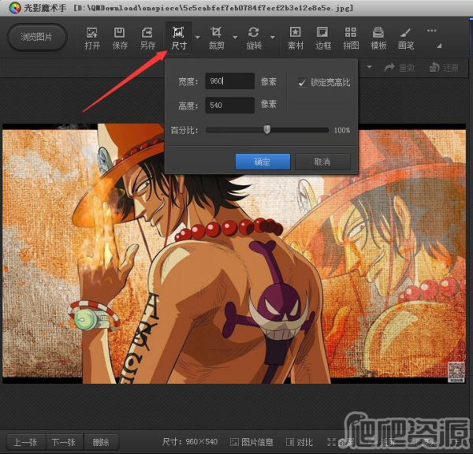The width and height of the screenshot is (473, 454).
Task: Expand the 尺寸 dropdown arrow
Action: point(198,37)
